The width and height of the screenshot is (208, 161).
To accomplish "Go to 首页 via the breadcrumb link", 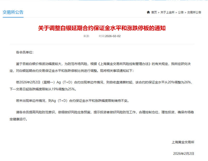I will (x=154, y=12).
